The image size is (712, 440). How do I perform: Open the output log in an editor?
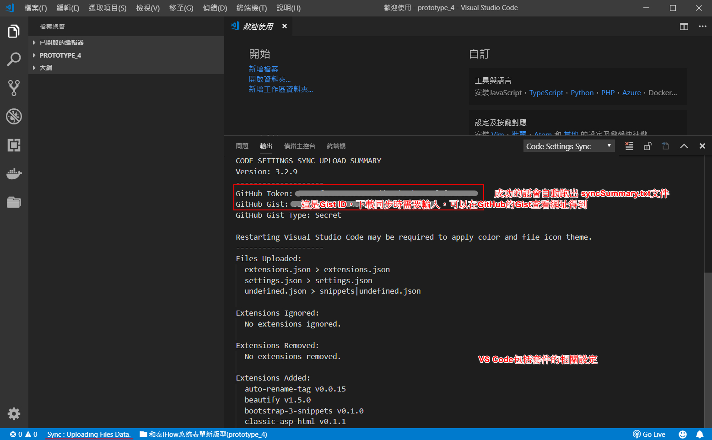(x=666, y=145)
